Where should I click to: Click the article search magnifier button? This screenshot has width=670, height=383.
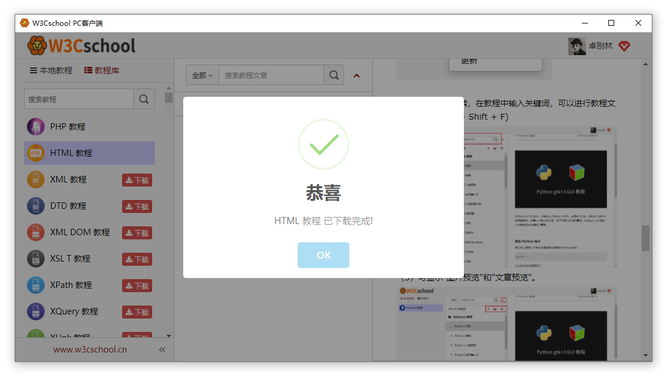[334, 75]
